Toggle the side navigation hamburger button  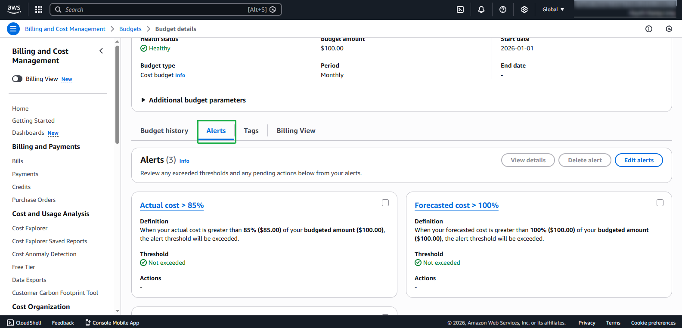pyautogui.click(x=13, y=29)
